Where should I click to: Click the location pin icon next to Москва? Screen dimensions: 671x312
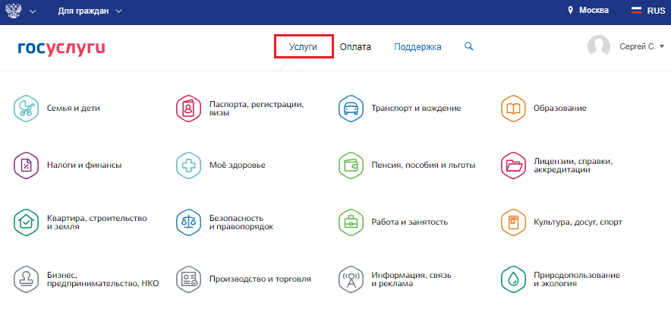coord(571,11)
